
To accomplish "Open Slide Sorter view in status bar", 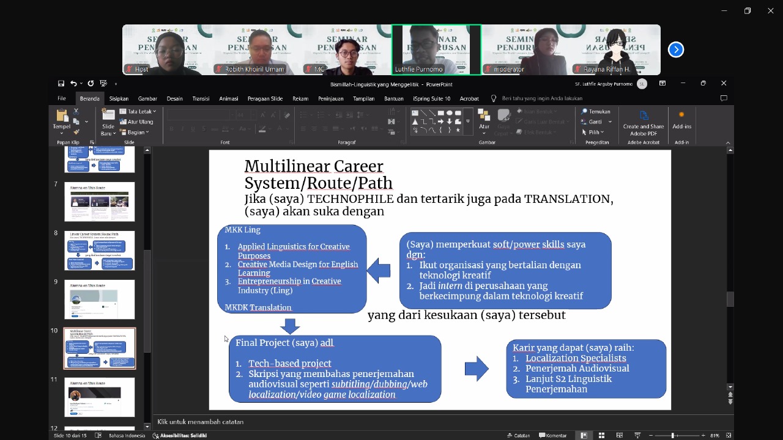I will pyautogui.click(x=602, y=436).
